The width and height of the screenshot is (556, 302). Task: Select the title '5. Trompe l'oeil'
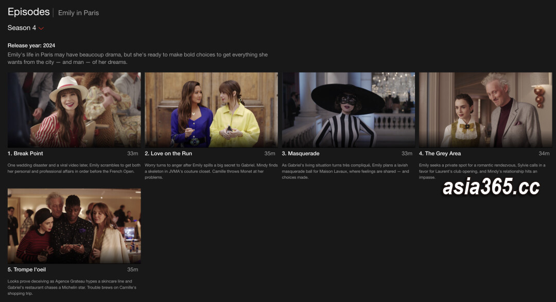click(x=27, y=270)
